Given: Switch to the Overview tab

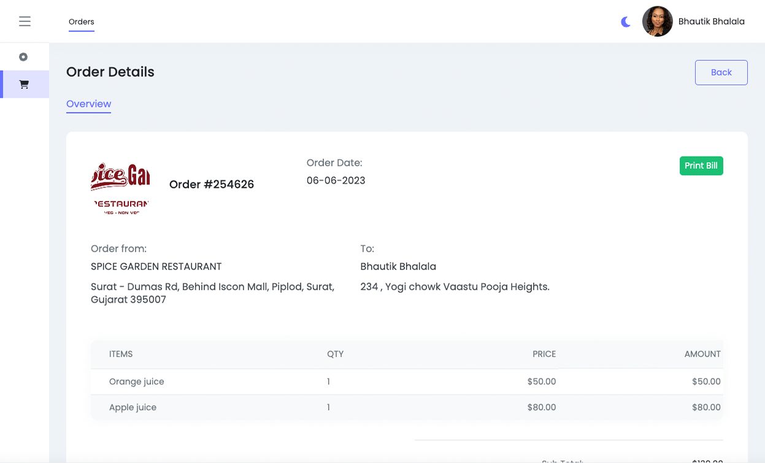Looking at the screenshot, I should [x=89, y=104].
